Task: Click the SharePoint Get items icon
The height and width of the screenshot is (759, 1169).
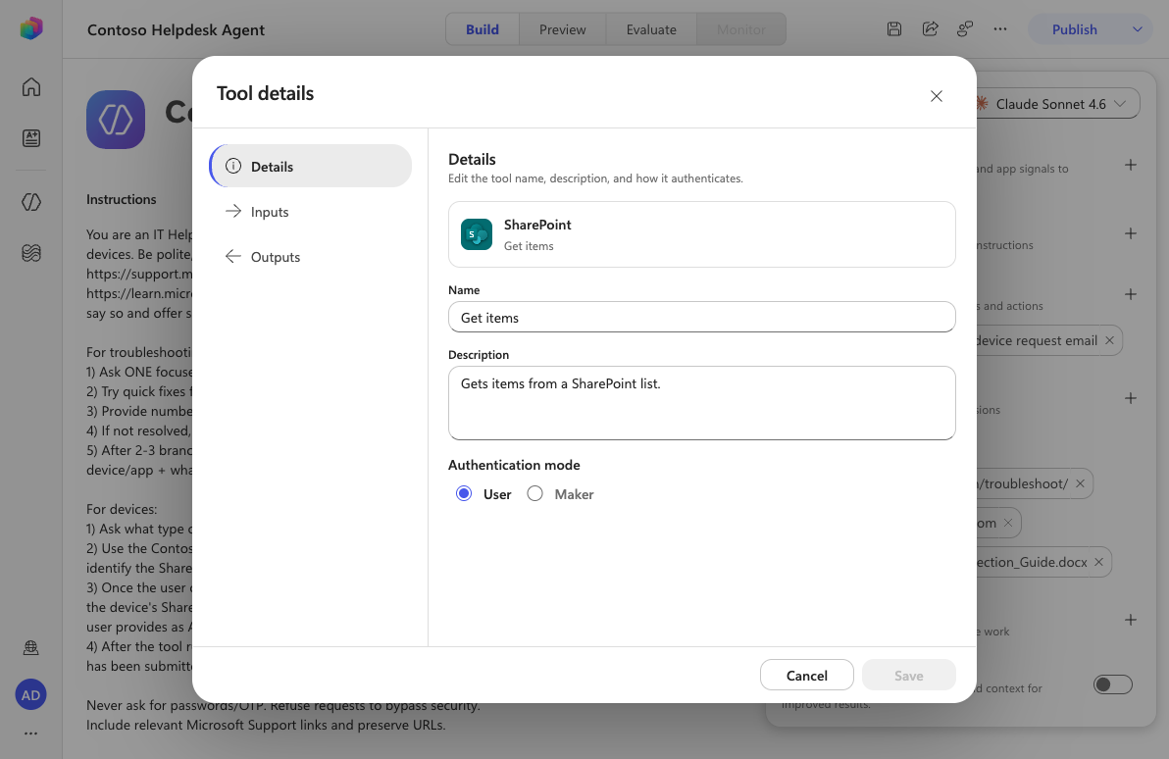Action: tap(477, 234)
